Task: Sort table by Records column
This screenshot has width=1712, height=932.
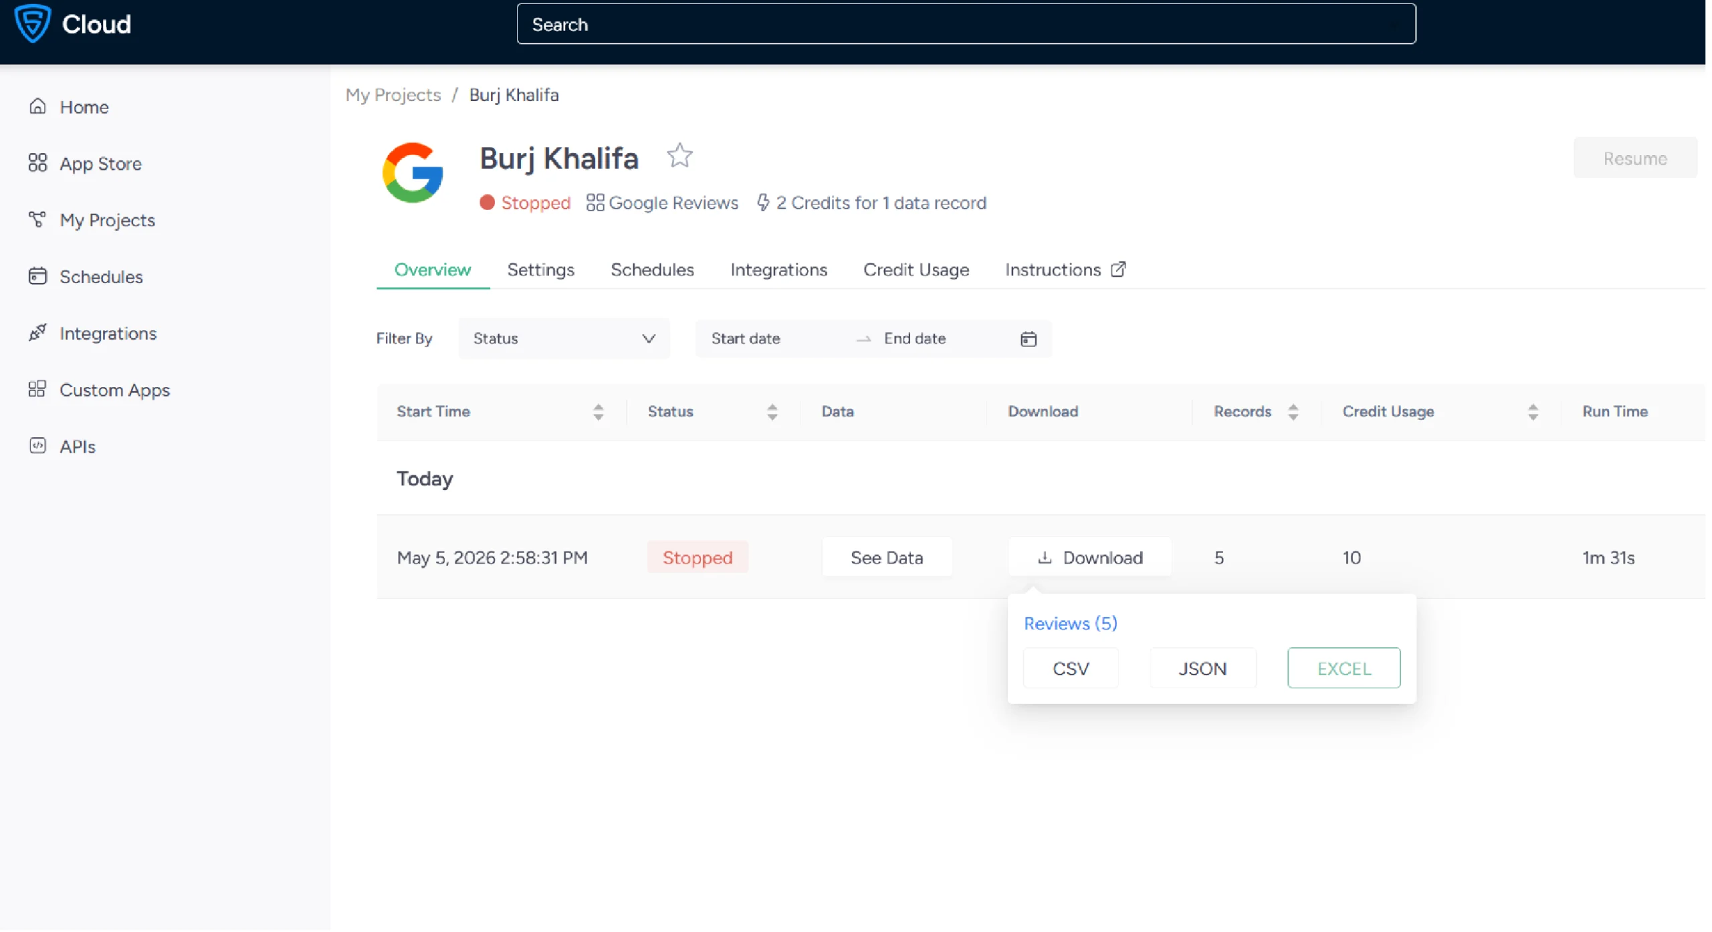Action: 1293,412
